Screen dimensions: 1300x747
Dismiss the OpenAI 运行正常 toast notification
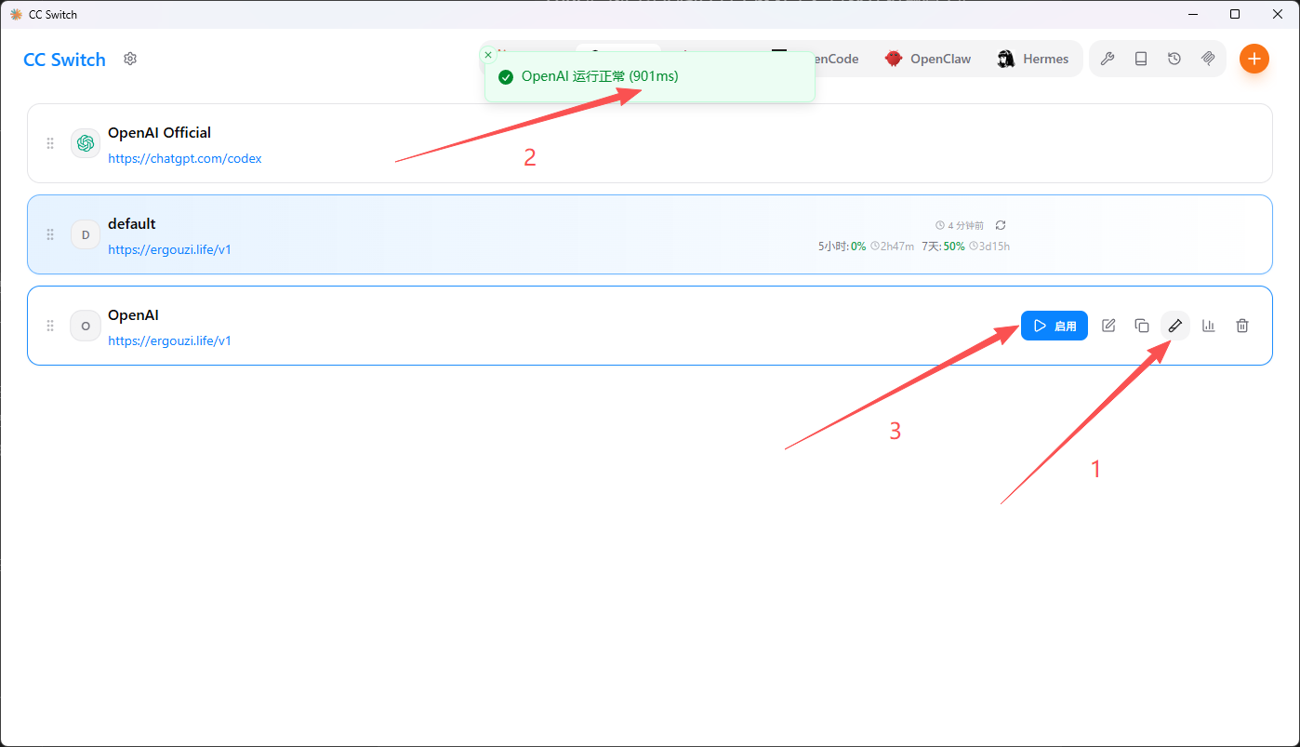(x=488, y=55)
